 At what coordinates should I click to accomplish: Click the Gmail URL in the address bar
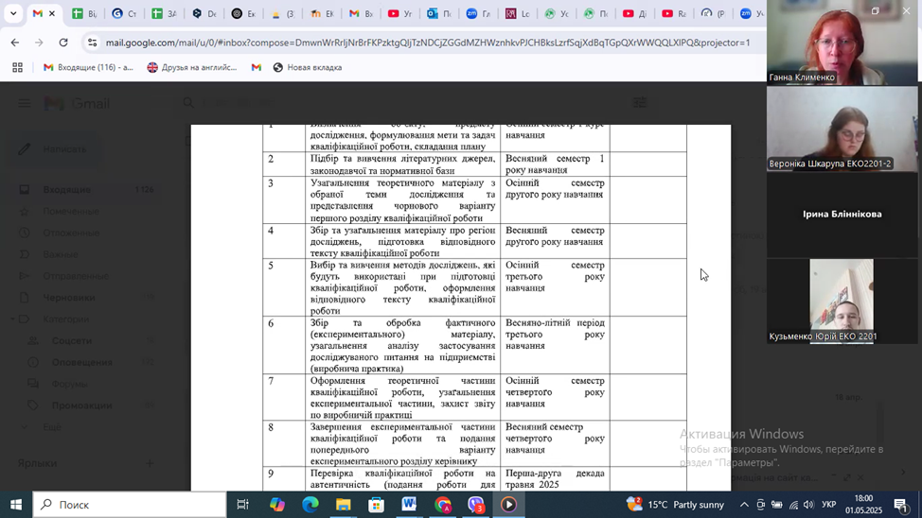tap(428, 43)
